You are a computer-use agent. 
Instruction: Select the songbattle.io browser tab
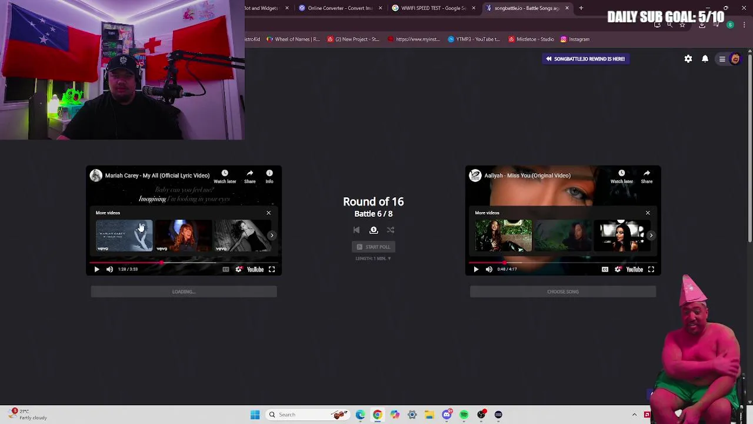coord(527,8)
